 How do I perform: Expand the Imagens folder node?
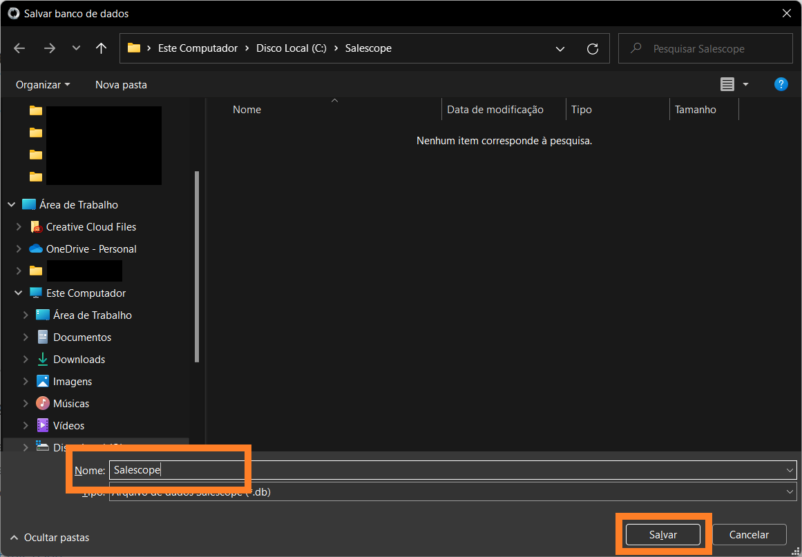26,381
